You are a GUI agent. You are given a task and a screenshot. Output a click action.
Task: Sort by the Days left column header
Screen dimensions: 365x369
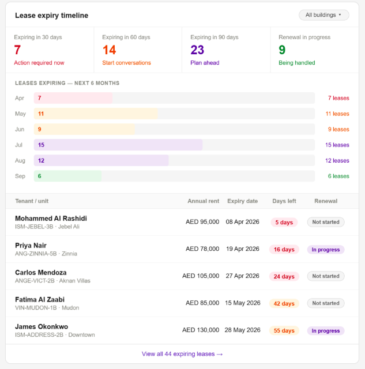[x=284, y=201]
